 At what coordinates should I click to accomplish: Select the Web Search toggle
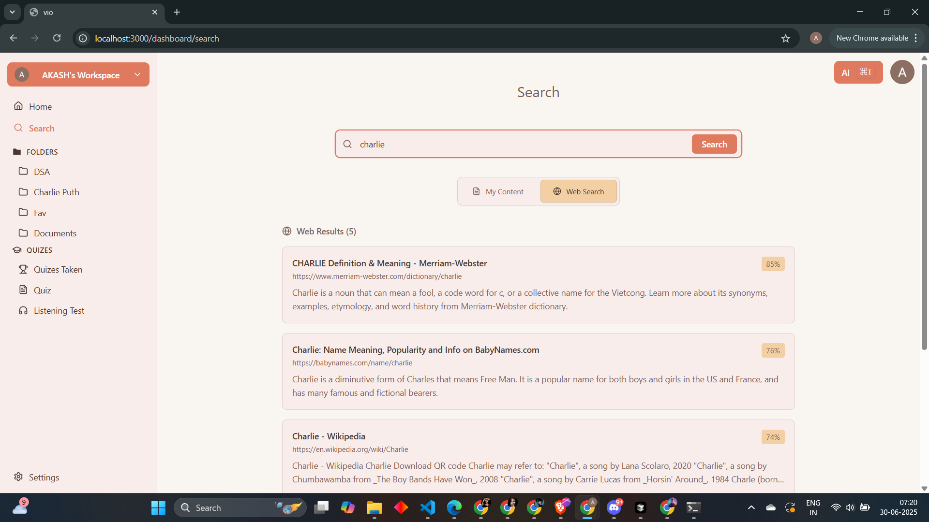[579, 192]
